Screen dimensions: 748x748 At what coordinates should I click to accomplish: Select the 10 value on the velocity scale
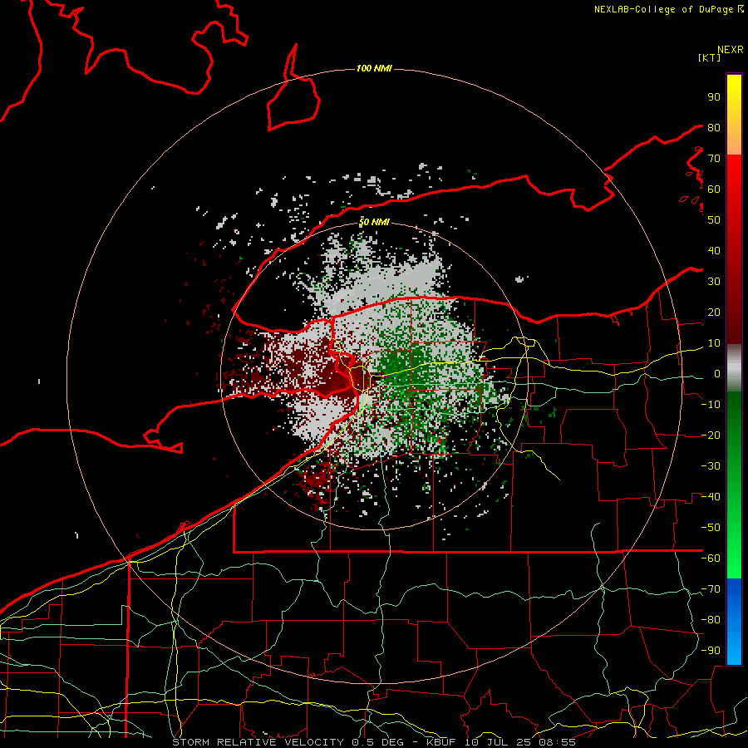(x=714, y=343)
